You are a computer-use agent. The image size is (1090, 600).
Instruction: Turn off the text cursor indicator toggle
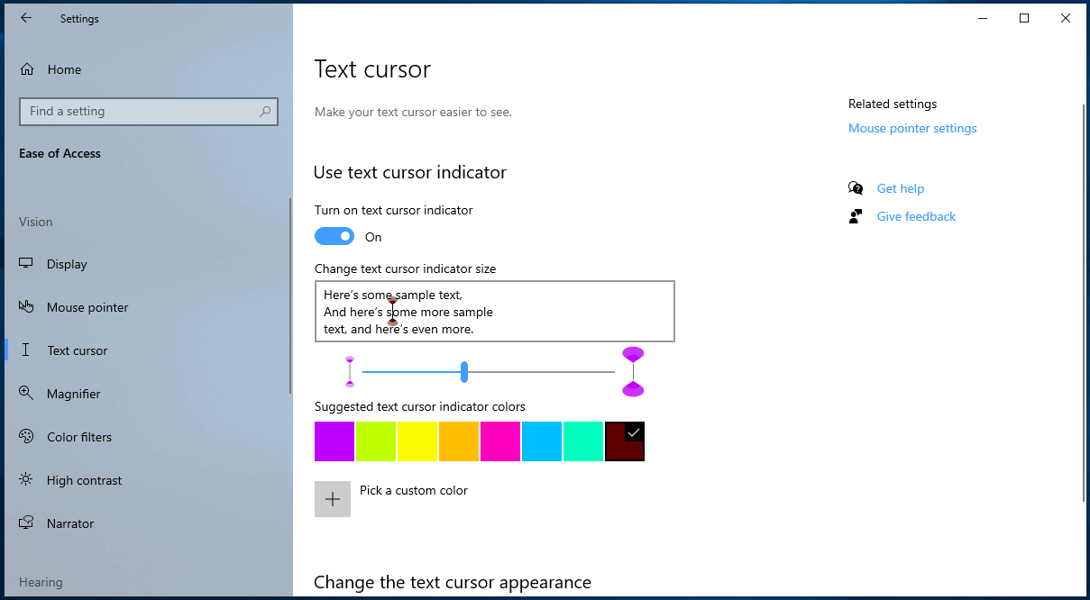coord(334,236)
